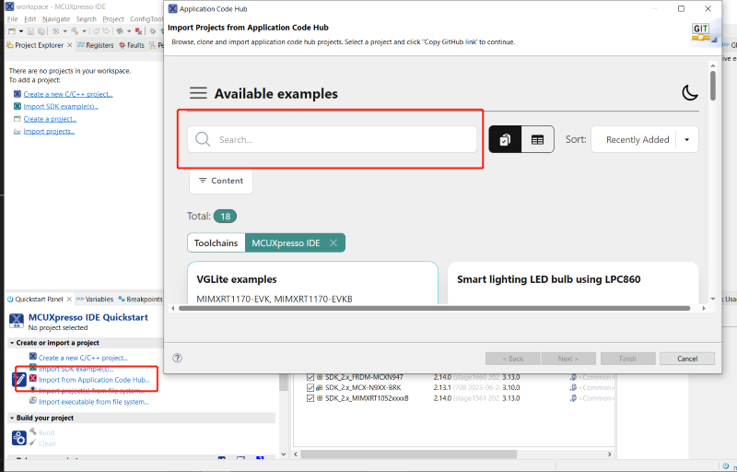Open the VGLite examples card
Viewport: 737px width, 472px height.
click(312, 282)
